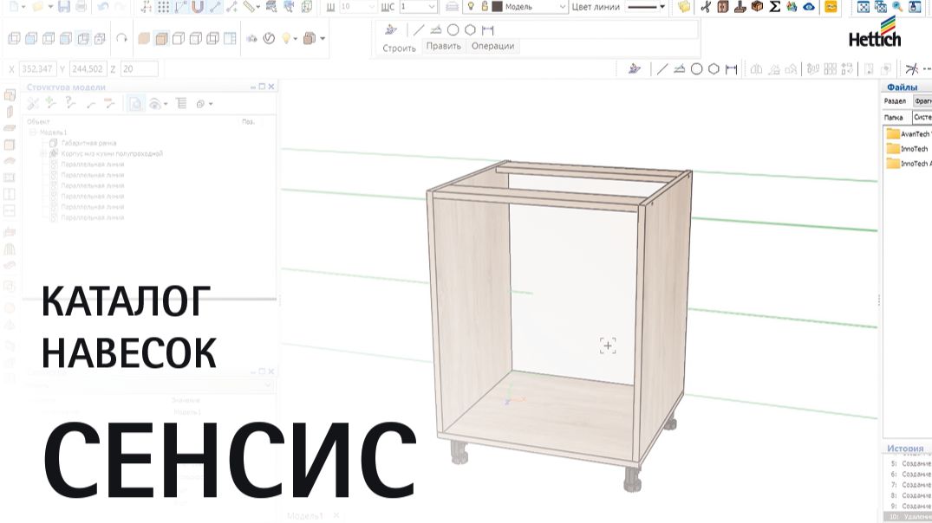The height and width of the screenshot is (523, 932).
Task: Open the first InnoTech folder
Action: (x=907, y=149)
